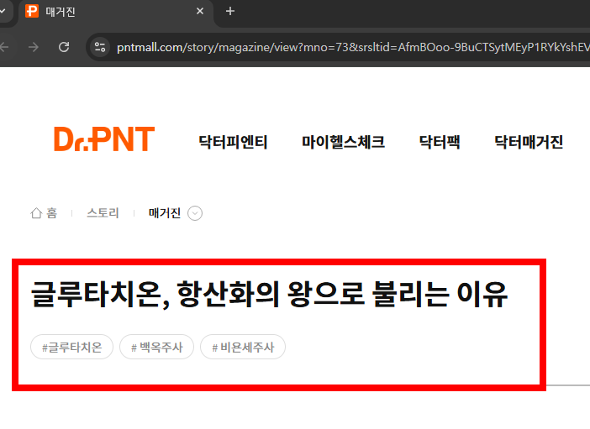Click the 홈 breadcrumb text
The image size is (590, 429).
(x=51, y=213)
